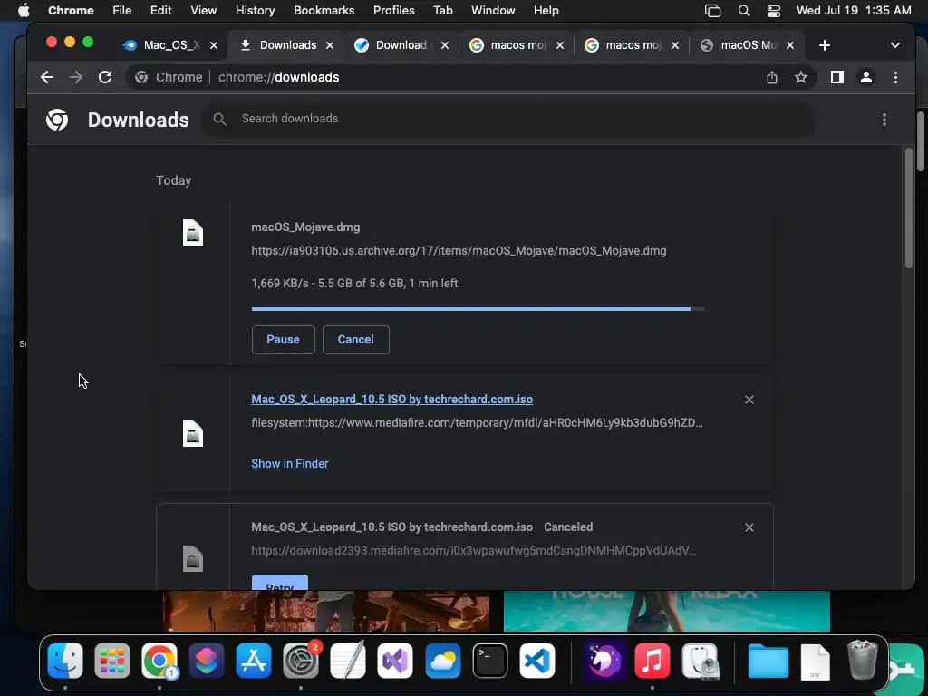Open Music app from the Dock
The image size is (928, 696).
[652, 661]
